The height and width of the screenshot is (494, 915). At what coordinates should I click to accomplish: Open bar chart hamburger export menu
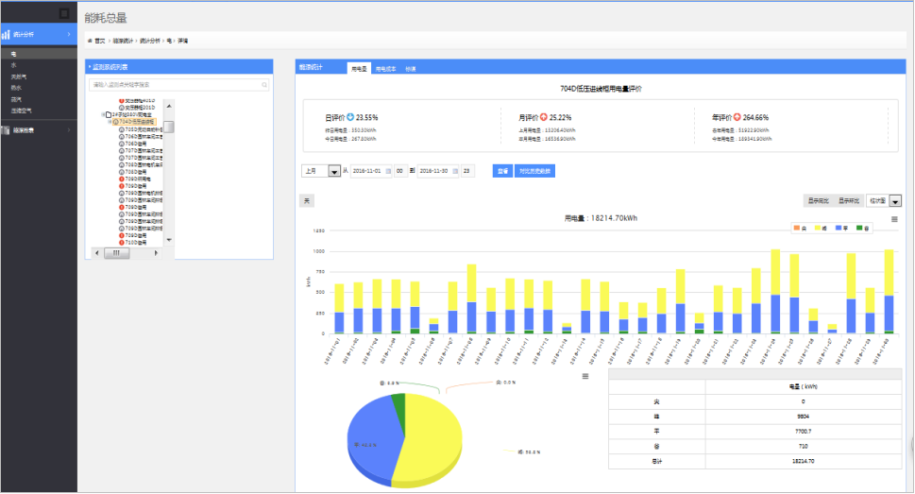point(894,219)
